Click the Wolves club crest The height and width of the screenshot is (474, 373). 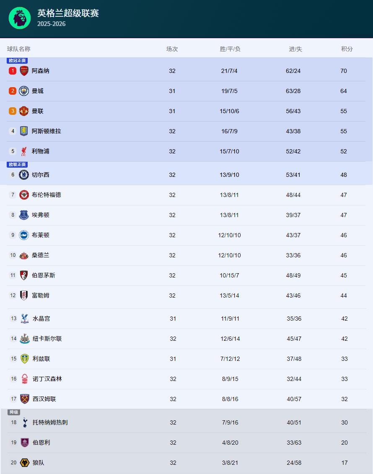25,463
